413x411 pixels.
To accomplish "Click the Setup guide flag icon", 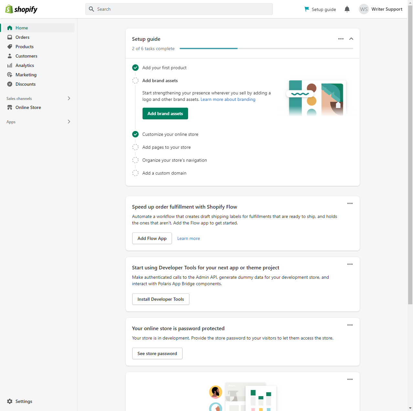I will pyautogui.click(x=307, y=9).
